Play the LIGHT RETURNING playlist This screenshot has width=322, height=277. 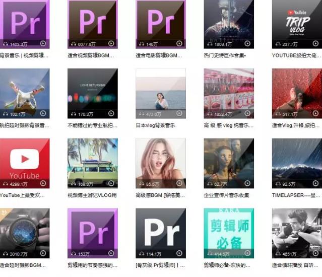(111, 114)
